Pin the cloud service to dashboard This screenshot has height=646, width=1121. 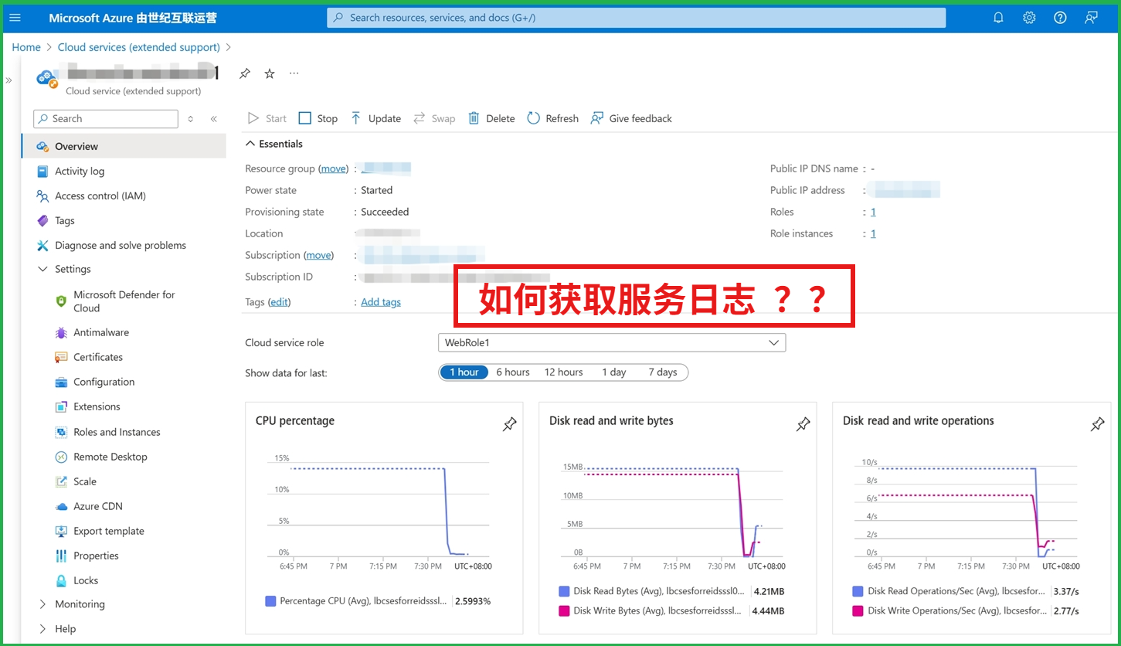(245, 73)
